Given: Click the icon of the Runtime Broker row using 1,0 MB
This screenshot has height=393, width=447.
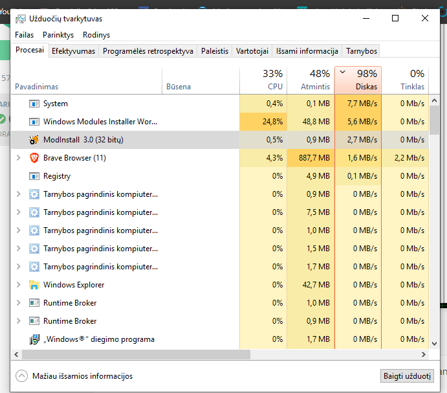Looking at the screenshot, I should coord(34,303).
